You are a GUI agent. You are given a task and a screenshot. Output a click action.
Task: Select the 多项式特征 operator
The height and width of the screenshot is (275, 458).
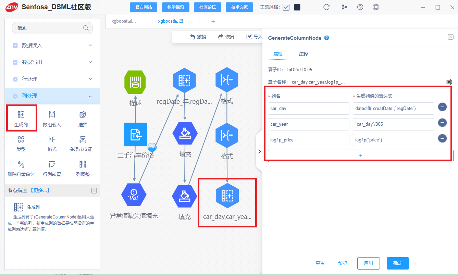pyautogui.click(x=83, y=143)
